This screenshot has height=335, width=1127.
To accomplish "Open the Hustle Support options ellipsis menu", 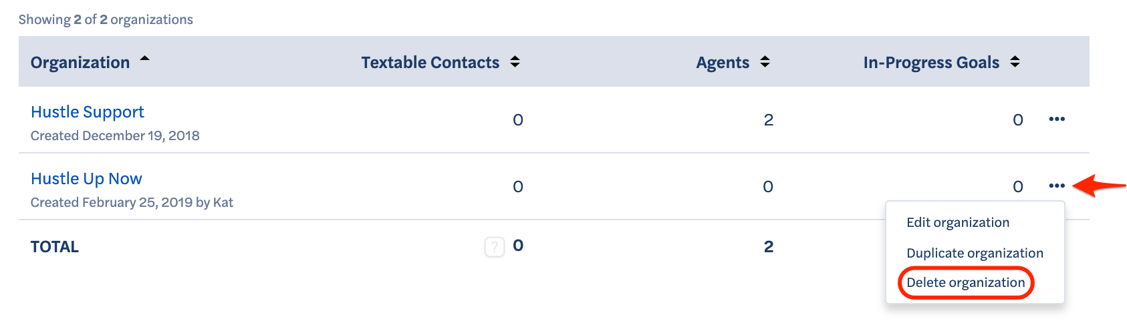I will point(1057,119).
